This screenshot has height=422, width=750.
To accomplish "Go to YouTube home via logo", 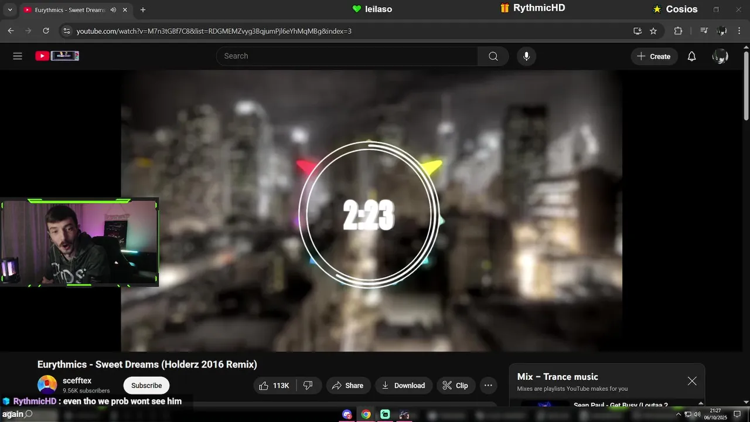I will [57, 56].
